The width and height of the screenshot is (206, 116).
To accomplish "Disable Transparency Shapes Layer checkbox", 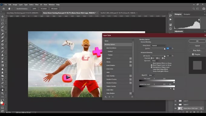I will [151, 67].
